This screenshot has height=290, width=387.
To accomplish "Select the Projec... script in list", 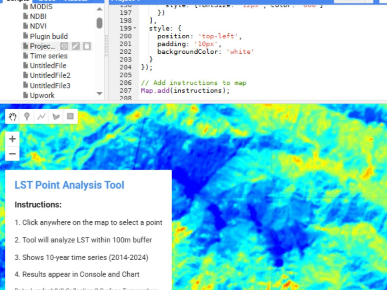I will (43, 46).
